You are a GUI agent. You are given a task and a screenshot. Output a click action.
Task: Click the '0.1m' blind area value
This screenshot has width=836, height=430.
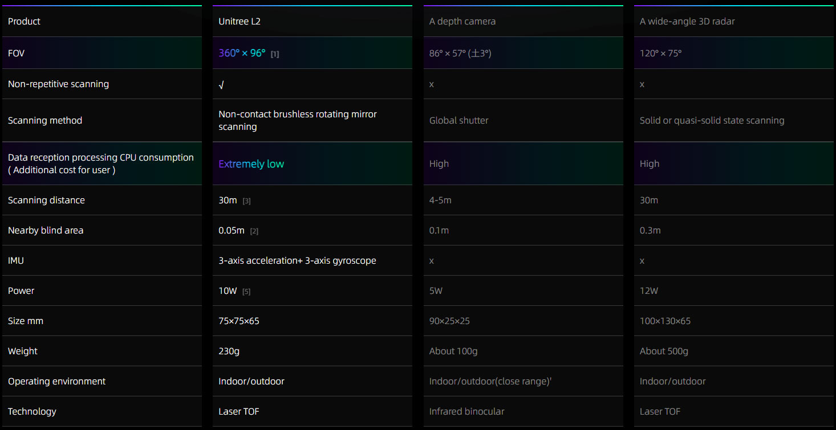coord(439,231)
